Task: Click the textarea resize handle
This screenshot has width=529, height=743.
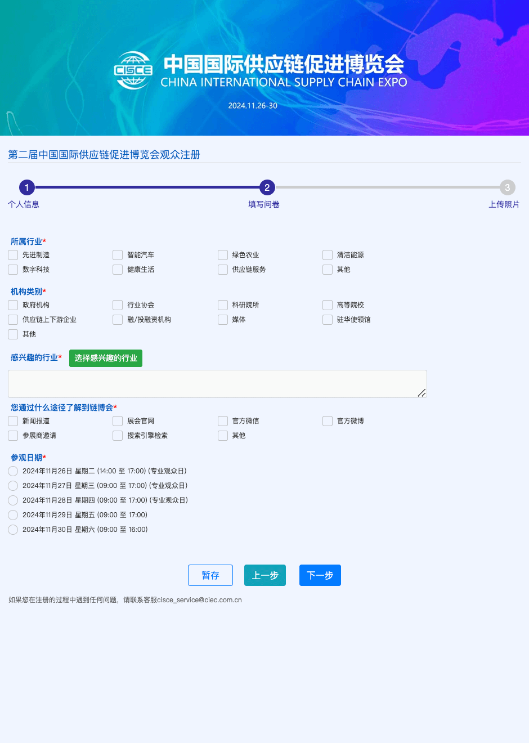Action: click(x=422, y=393)
